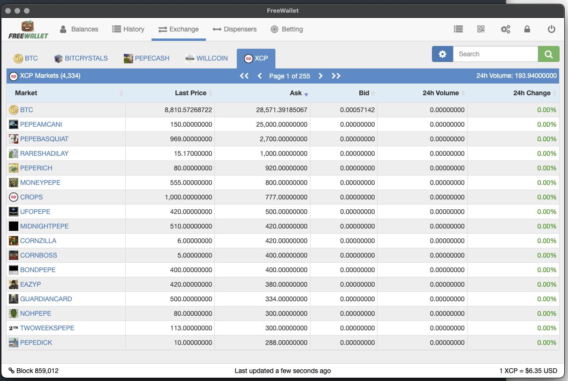The image size is (568, 381).
Task: Click bid value 0.00057142
Action: pyautogui.click(x=357, y=110)
